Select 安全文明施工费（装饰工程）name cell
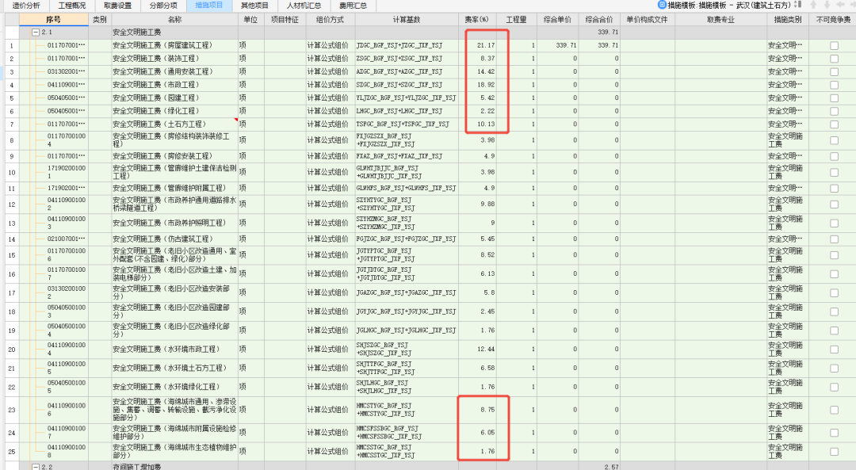This screenshot has height=470, width=856. point(174,59)
